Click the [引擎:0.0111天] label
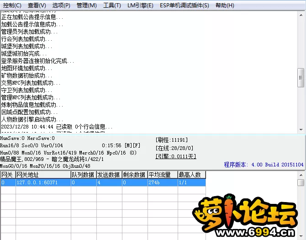This screenshot has width=306, height=240. click(176, 156)
